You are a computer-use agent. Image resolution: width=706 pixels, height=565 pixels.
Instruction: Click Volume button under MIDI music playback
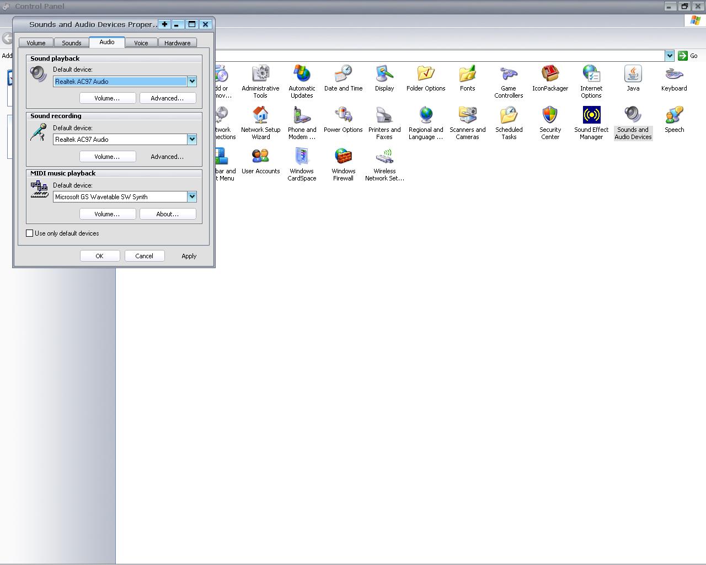click(x=108, y=214)
